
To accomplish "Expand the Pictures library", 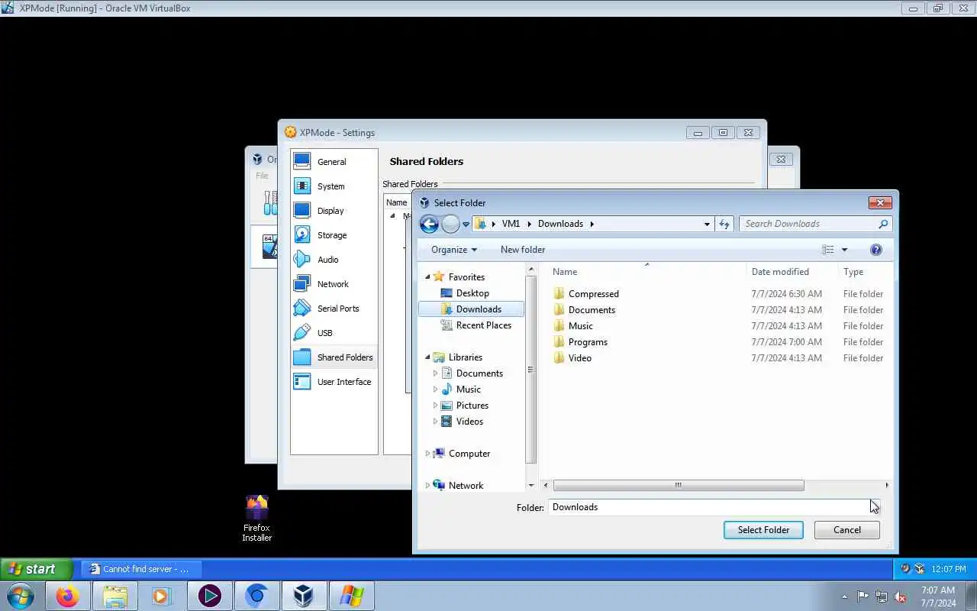I will click(x=436, y=406).
